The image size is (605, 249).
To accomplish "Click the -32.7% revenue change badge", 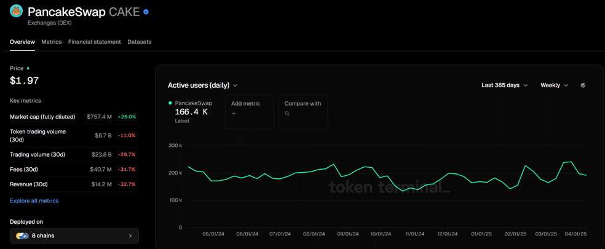I will 127,184.
